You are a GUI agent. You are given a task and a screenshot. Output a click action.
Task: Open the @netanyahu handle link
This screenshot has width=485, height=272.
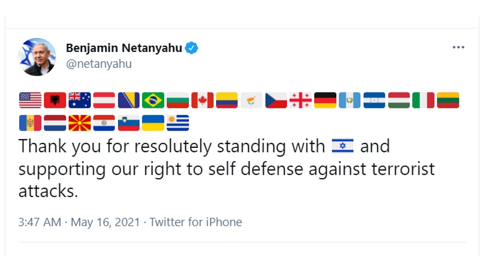[99, 64]
